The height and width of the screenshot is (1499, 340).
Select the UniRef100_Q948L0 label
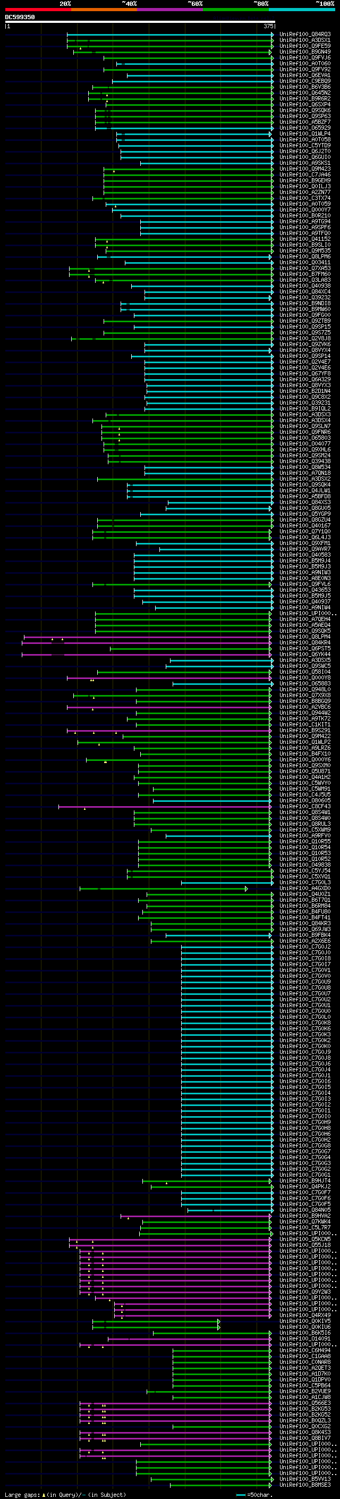305,690
